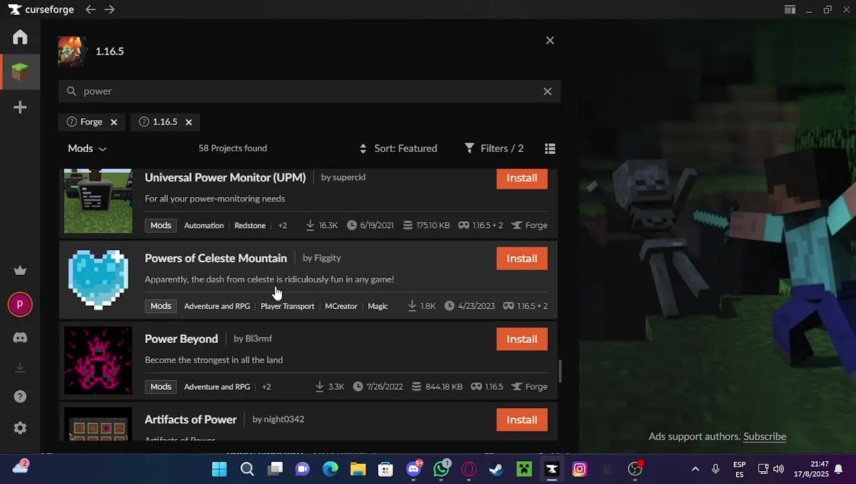Open the Universal Power Monitor (UPM) title
Viewport: 856px width, 484px height.
click(x=225, y=177)
